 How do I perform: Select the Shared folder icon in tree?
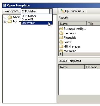10,17
